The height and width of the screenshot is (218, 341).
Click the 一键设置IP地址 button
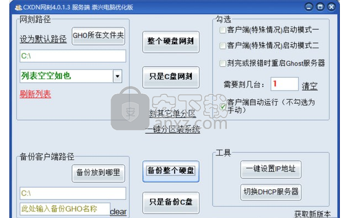270,169
